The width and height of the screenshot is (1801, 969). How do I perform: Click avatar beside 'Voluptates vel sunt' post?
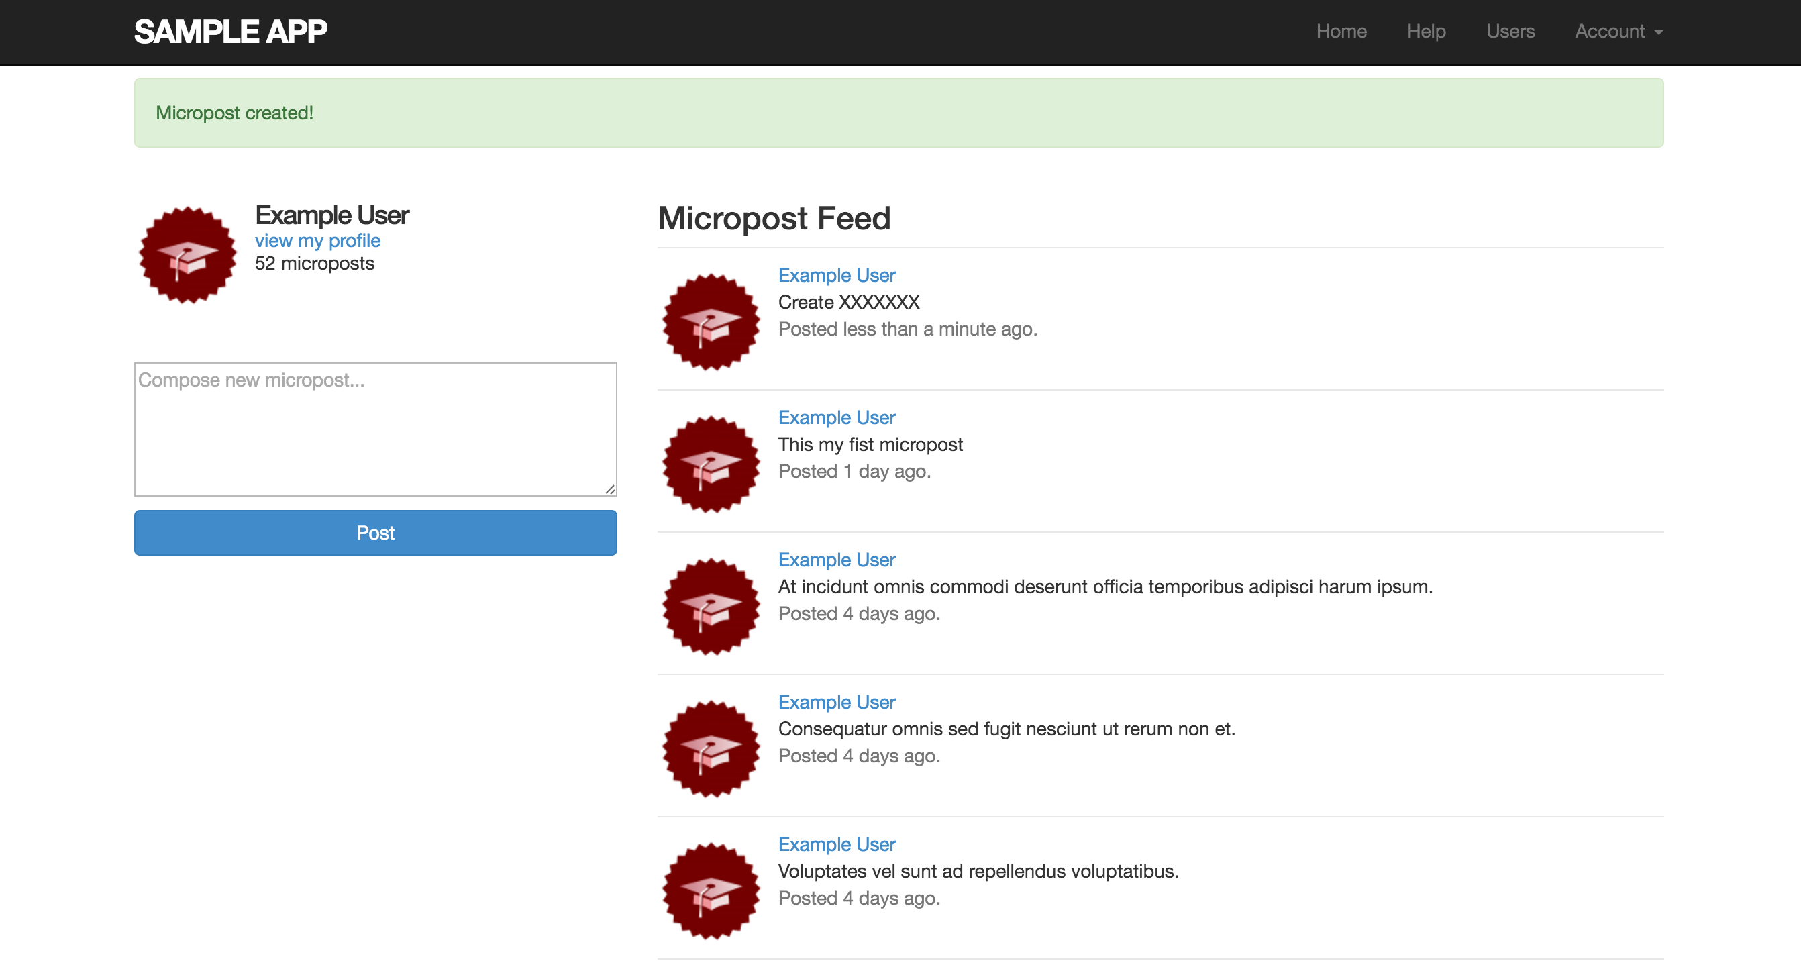click(x=711, y=890)
